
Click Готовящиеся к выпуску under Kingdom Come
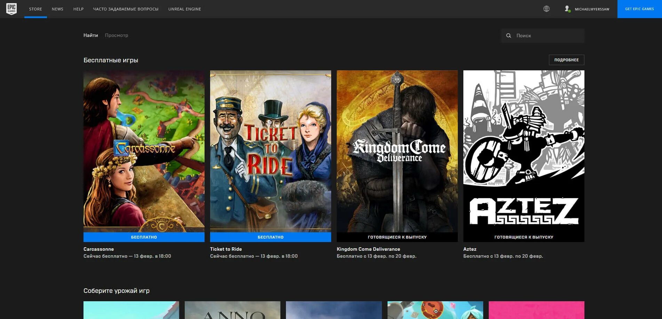[397, 237]
